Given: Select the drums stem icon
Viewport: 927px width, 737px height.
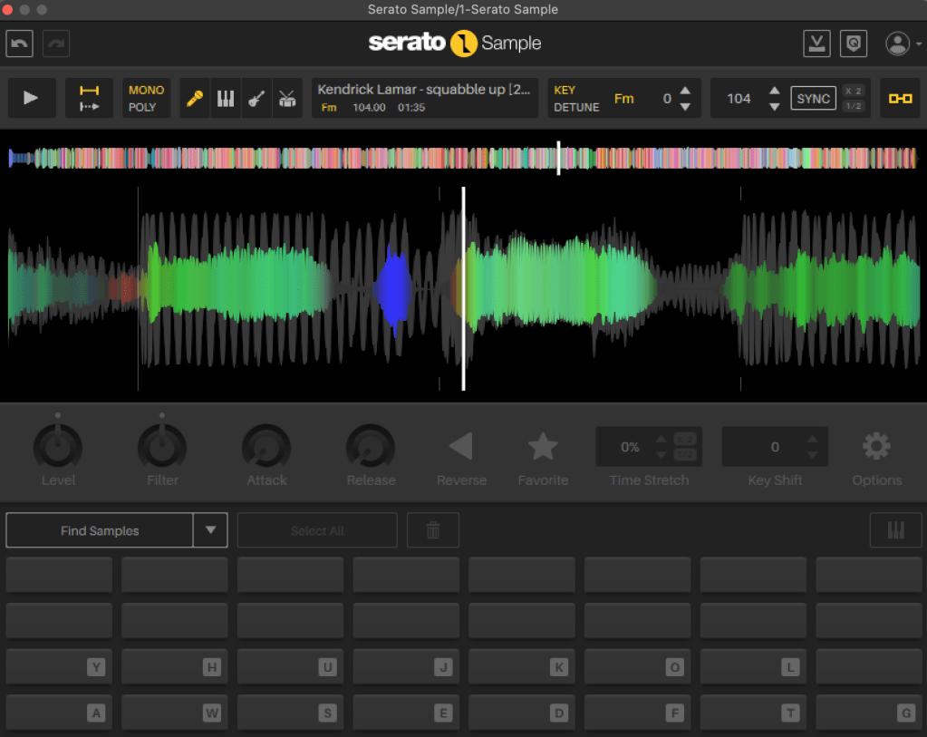Looking at the screenshot, I should [287, 98].
